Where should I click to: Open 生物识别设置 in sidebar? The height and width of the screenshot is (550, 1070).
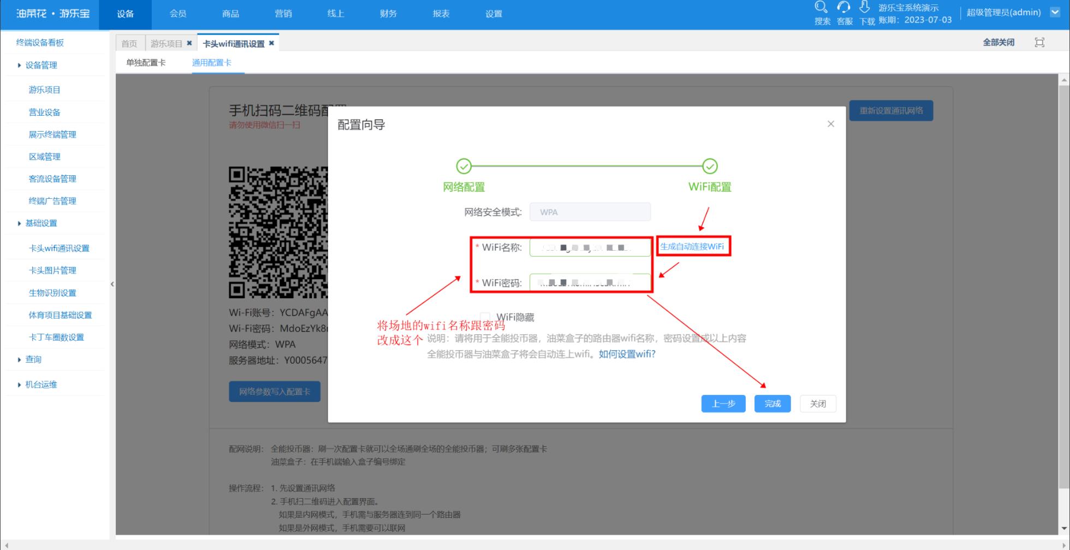click(52, 293)
